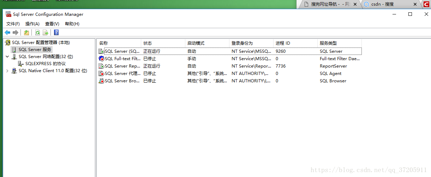The image size is (431, 177).
Task: Open the 帮助(H) menu
Action: tap(72, 24)
